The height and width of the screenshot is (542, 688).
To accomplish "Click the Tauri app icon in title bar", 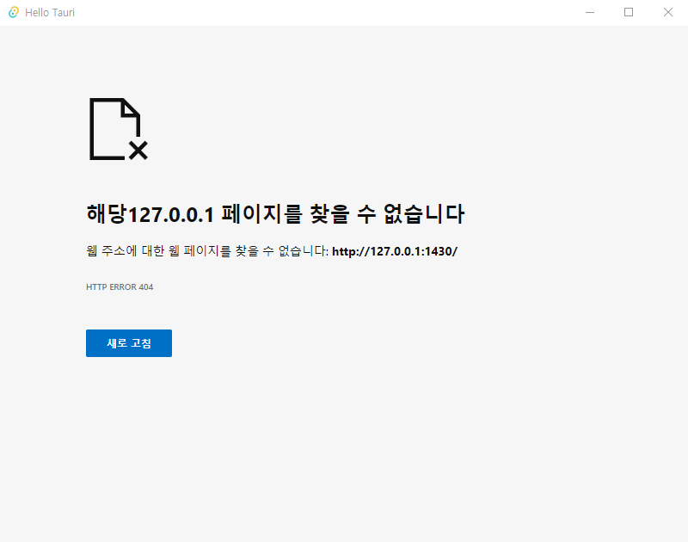I will [x=14, y=12].
